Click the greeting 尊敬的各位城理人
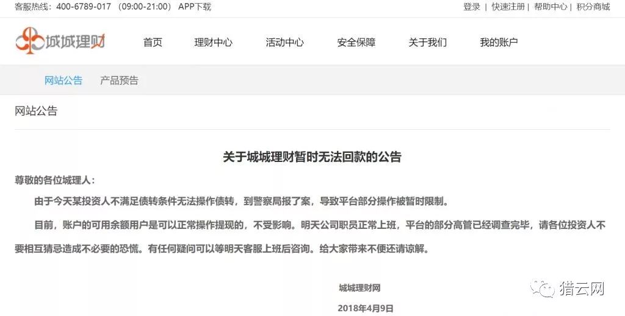The image size is (625, 316). (55, 180)
